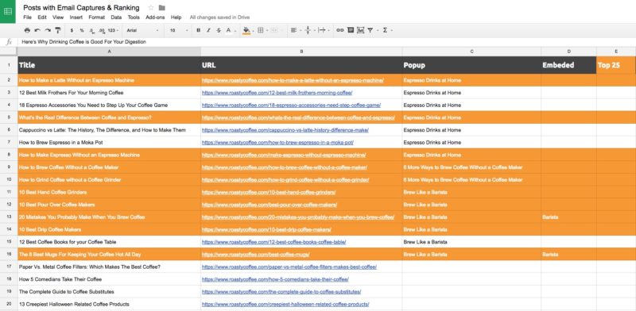Screen dimensions: 636x311
Task: Open the functions sigma menu
Action: (x=385, y=30)
